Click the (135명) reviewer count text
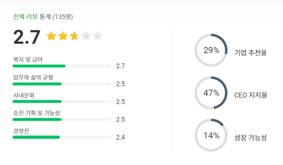Image resolution: width=283 pixels, height=165 pixels. (x=63, y=17)
